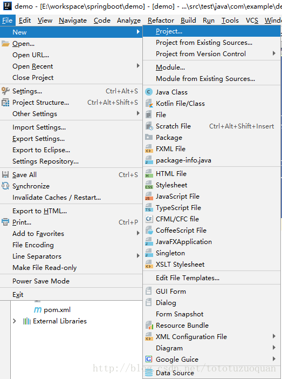Expand the External Libraries tree node
This screenshot has width=282, height=379.
click(15, 321)
